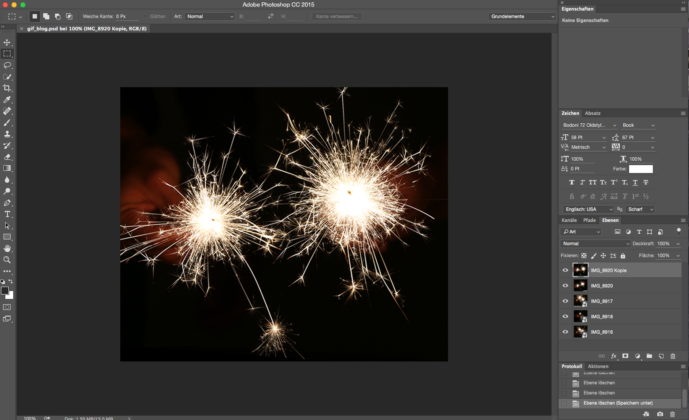
Task: Select the Quick Selection tool
Action: point(7,77)
